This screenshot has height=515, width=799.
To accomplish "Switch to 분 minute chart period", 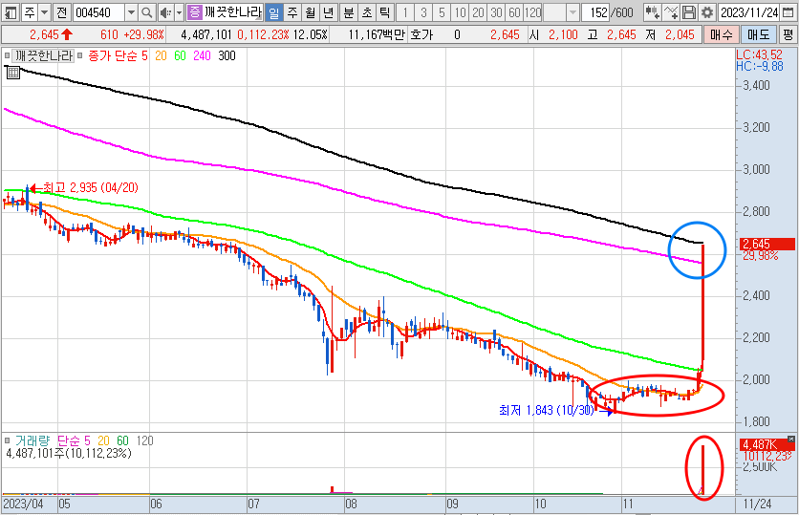I will pyautogui.click(x=349, y=12).
